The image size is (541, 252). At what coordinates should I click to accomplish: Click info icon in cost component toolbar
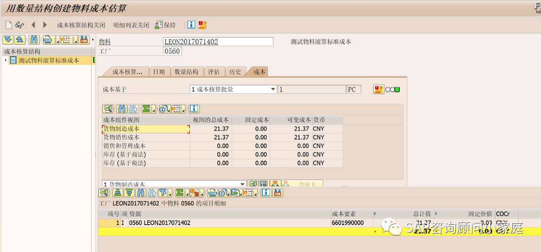pyautogui.click(x=194, y=109)
